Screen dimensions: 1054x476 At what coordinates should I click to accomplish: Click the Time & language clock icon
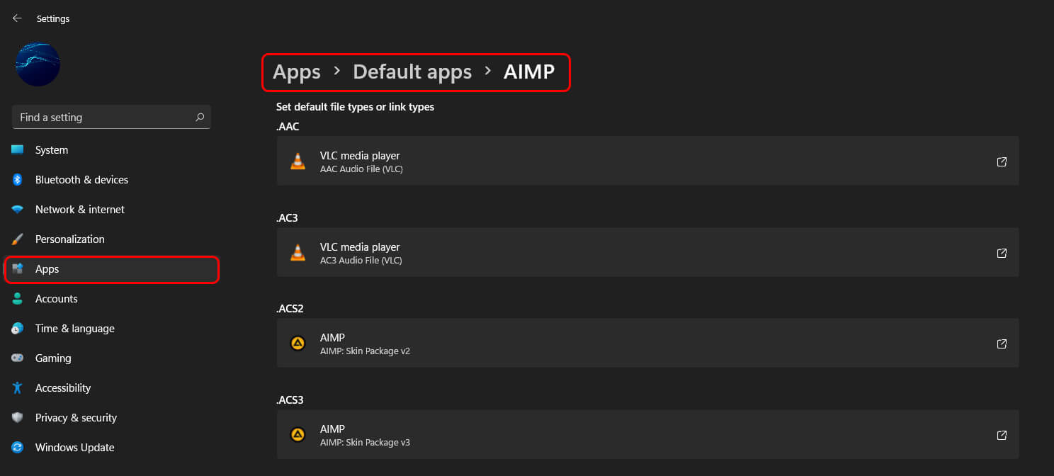coord(18,329)
